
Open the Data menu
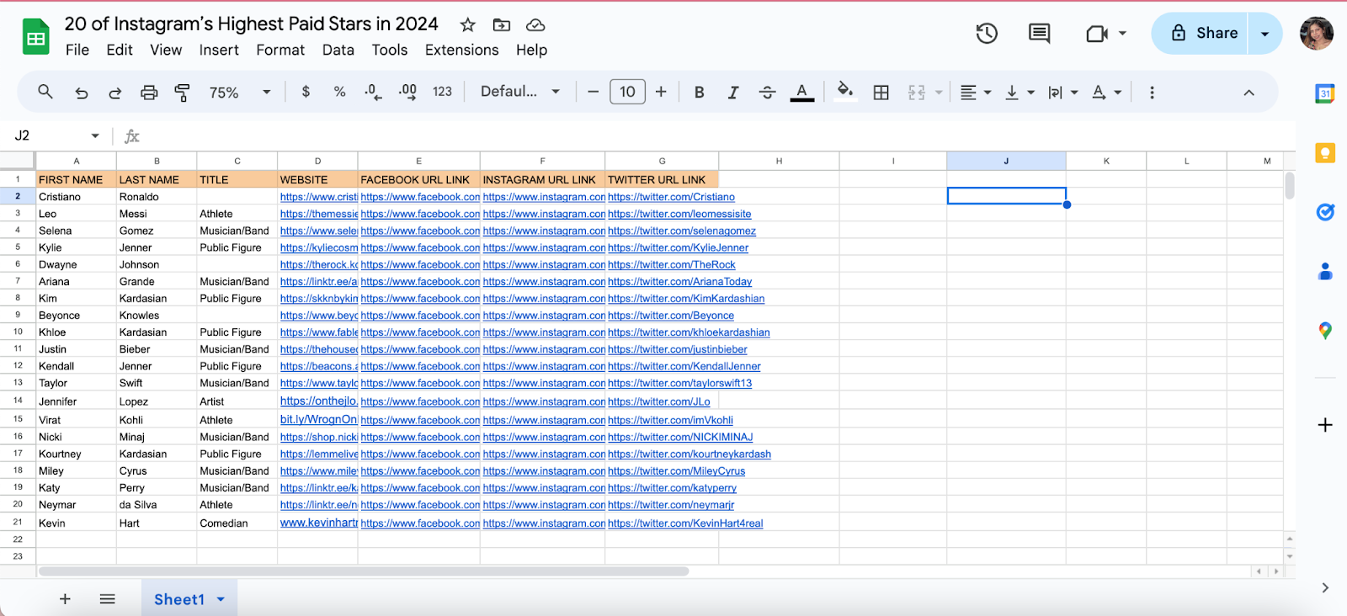pyautogui.click(x=338, y=50)
